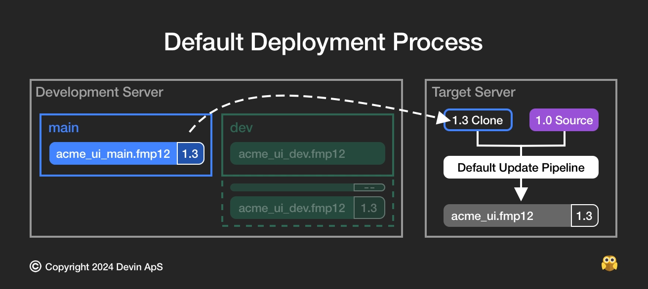
Task: Select the 1.3 Clone box
Action: pos(478,120)
